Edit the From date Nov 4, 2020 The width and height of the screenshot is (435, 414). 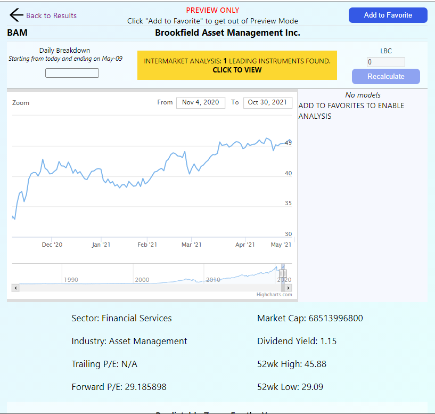(201, 102)
